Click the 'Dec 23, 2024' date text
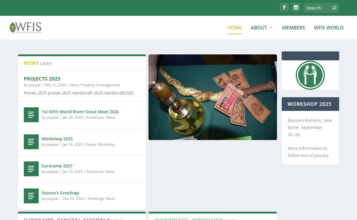This screenshot has height=220, width=357. [73, 199]
